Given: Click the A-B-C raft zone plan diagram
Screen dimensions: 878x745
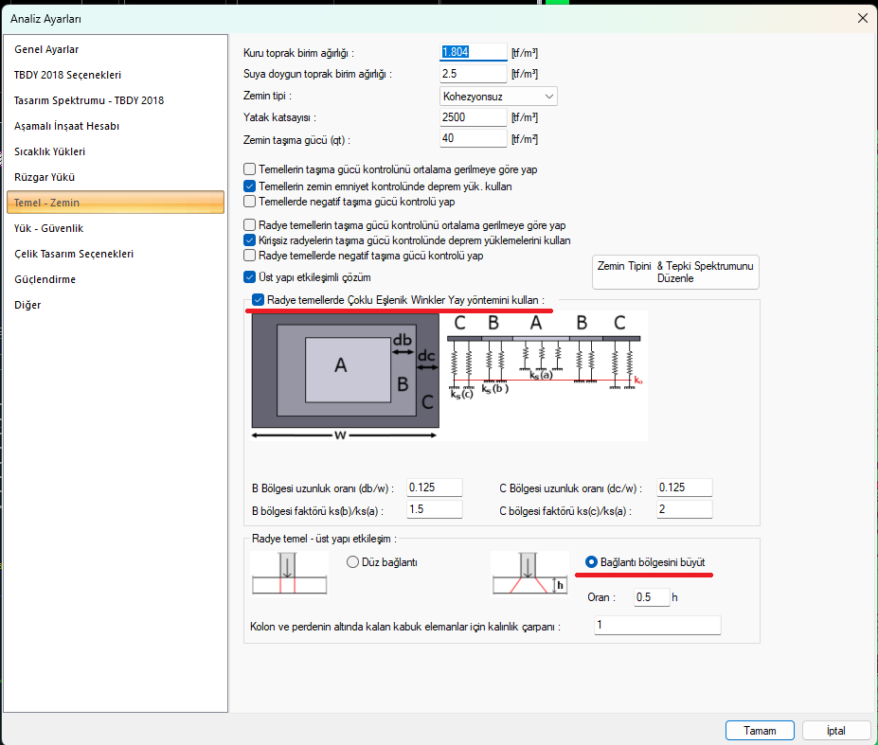Looking at the screenshot, I should (345, 377).
